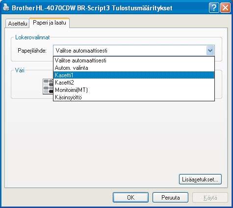233x208 pixels.
Task: Click the Paperilähde dropdown arrow
Action: point(210,51)
